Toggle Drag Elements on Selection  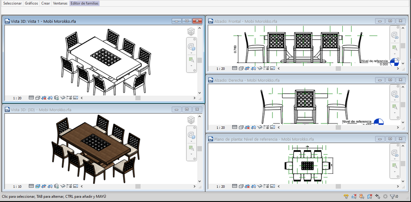click(378, 196)
